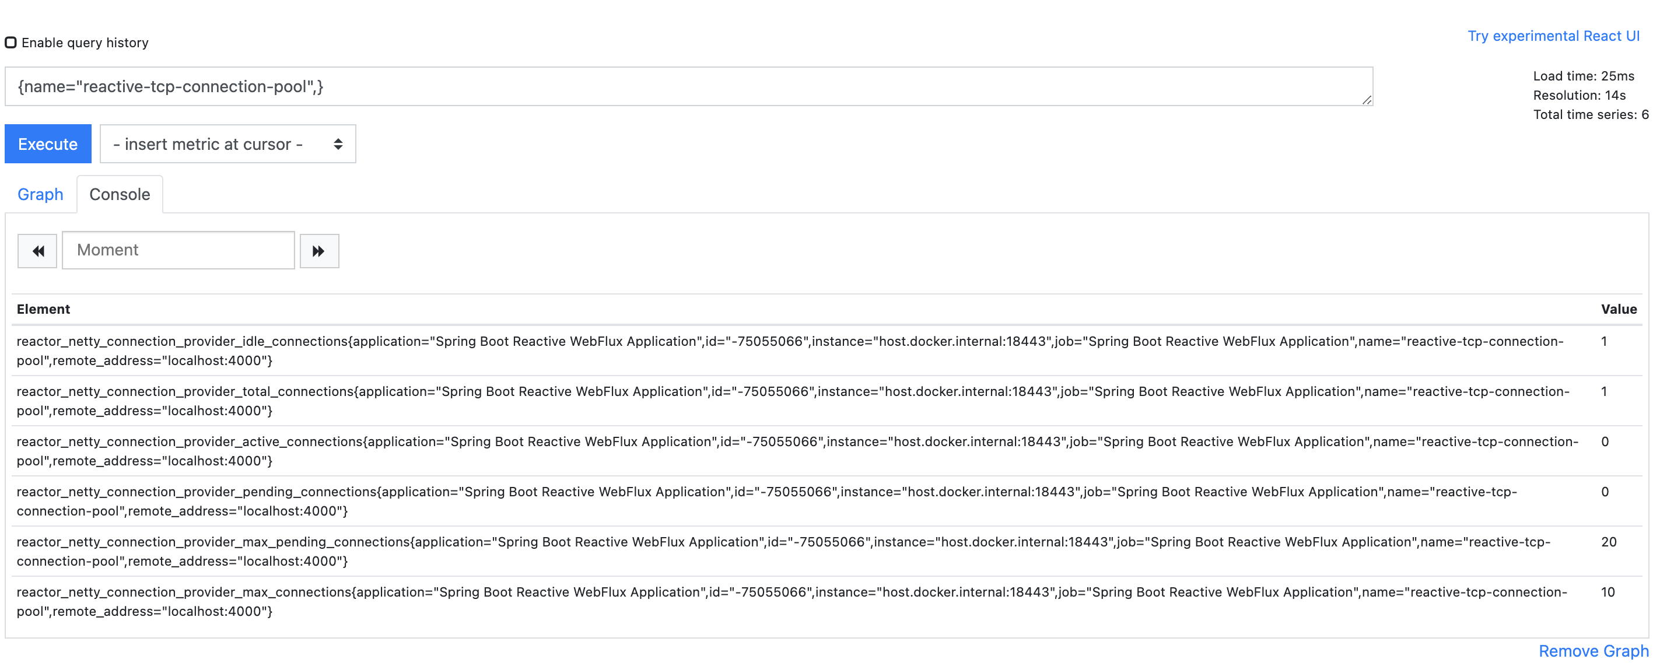
Task: Select the max_connections metric row text
Action: pyautogui.click(x=792, y=602)
